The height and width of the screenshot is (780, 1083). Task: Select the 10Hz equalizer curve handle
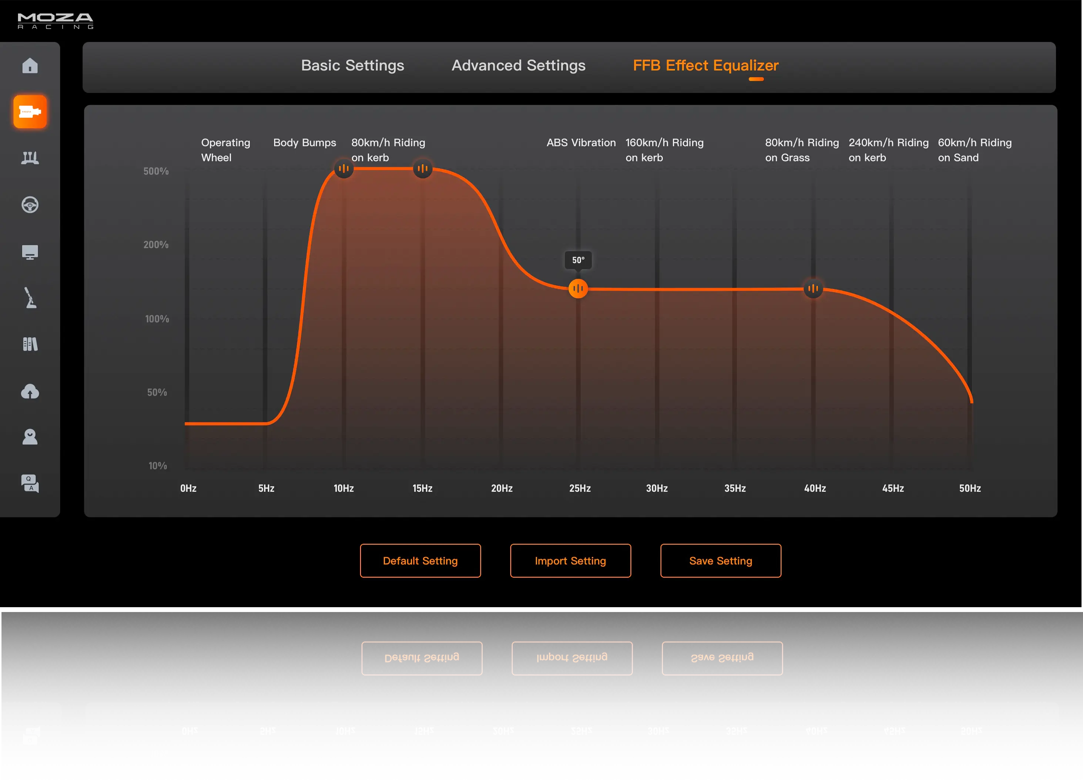[x=343, y=168]
